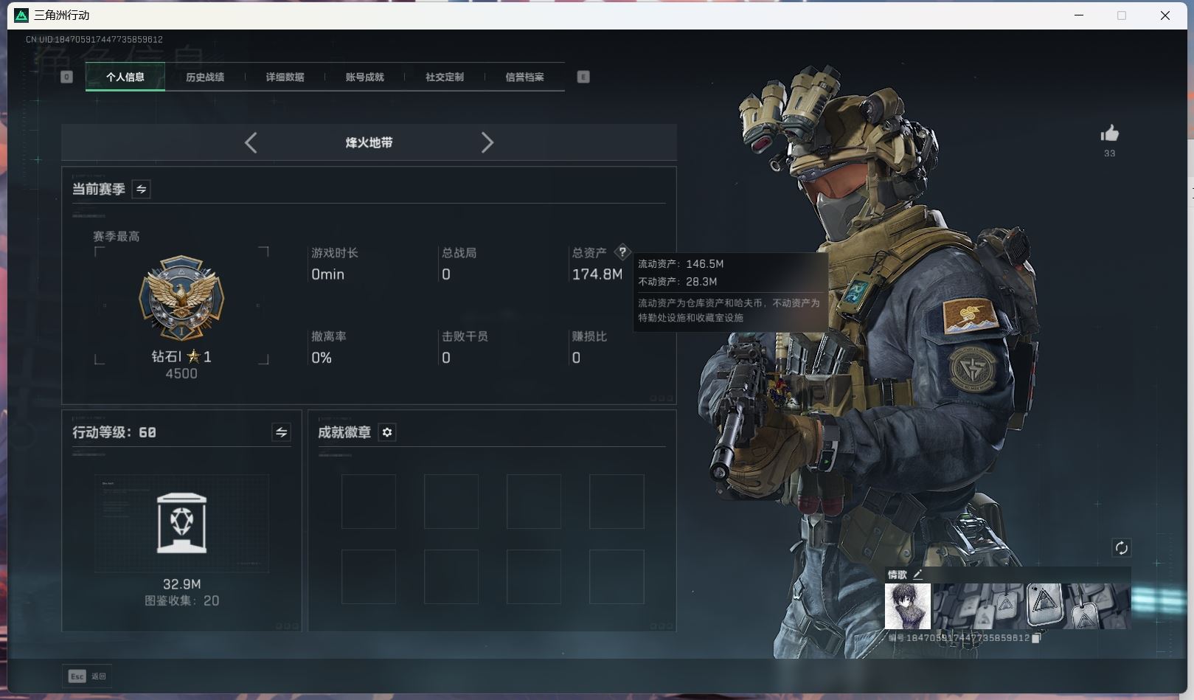Click the thumbs-up like icon

(1109, 134)
